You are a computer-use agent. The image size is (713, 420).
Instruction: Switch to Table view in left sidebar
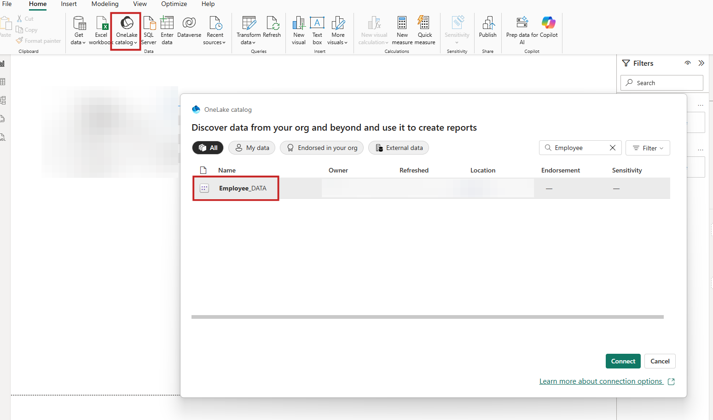pyautogui.click(x=3, y=82)
